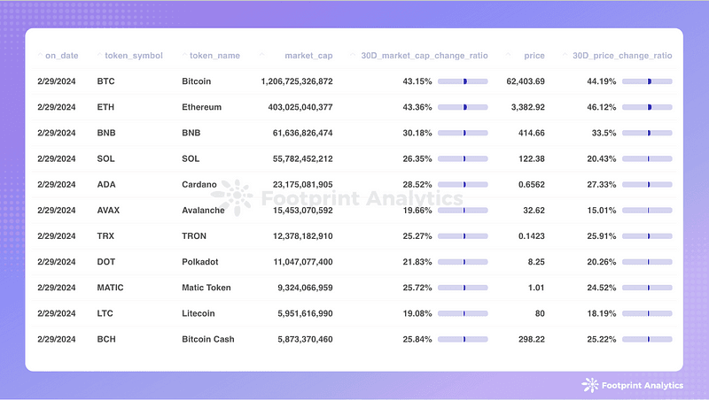Click Ethereum's 46.12% price change bar
This screenshot has height=400, width=709.
pyautogui.click(x=647, y=107)
